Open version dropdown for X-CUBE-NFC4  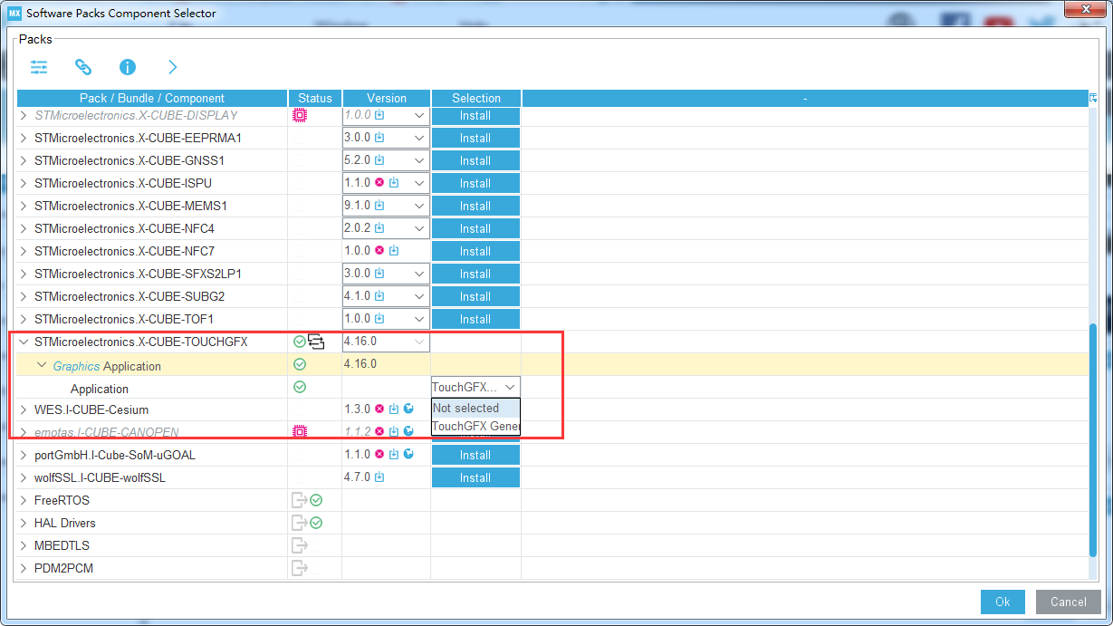click(x=419, y=228)
